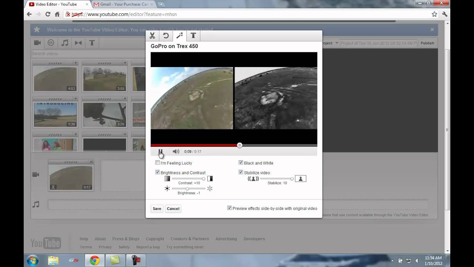Click the taskbar clock
The image size is (474, 267).
click(x=433, y=260)
